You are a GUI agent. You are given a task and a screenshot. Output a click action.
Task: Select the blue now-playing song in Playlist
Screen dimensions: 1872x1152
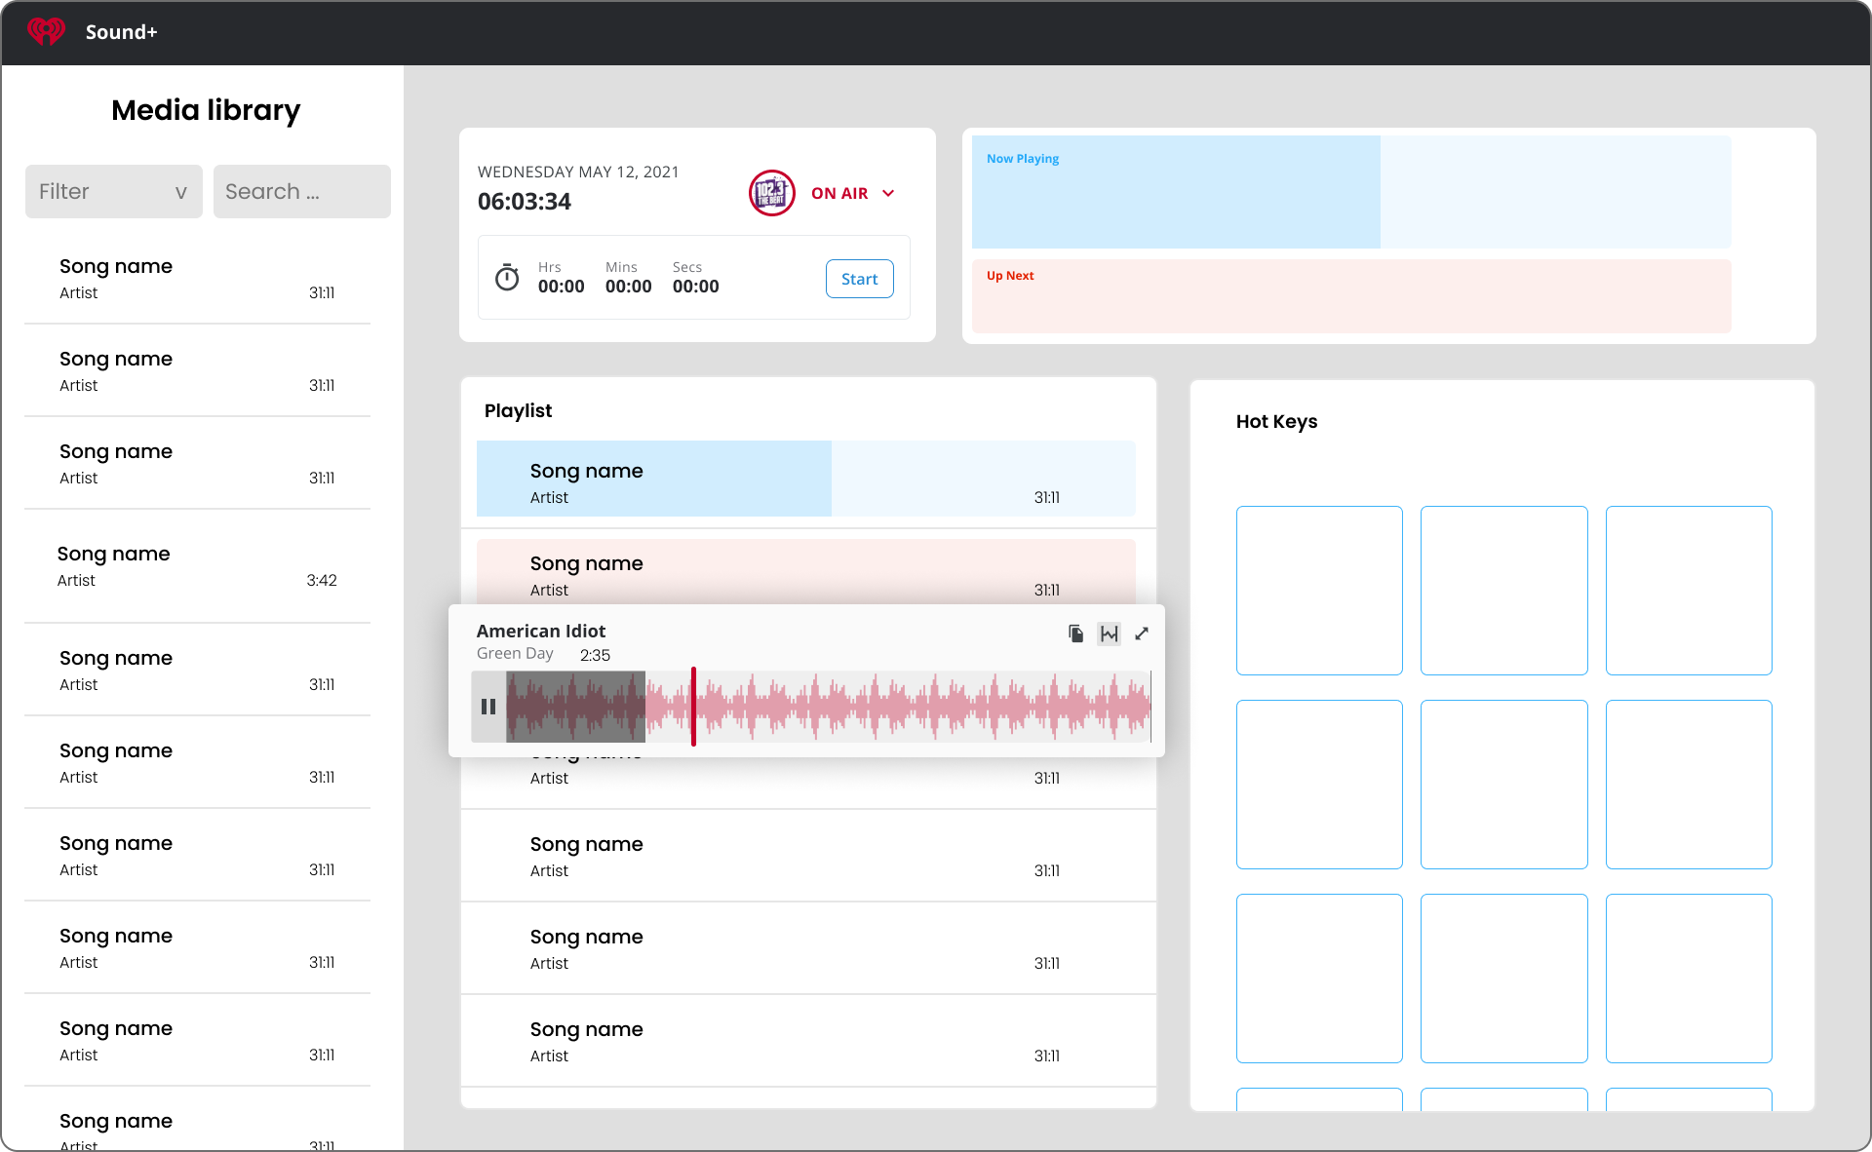(x=805, y=479)
